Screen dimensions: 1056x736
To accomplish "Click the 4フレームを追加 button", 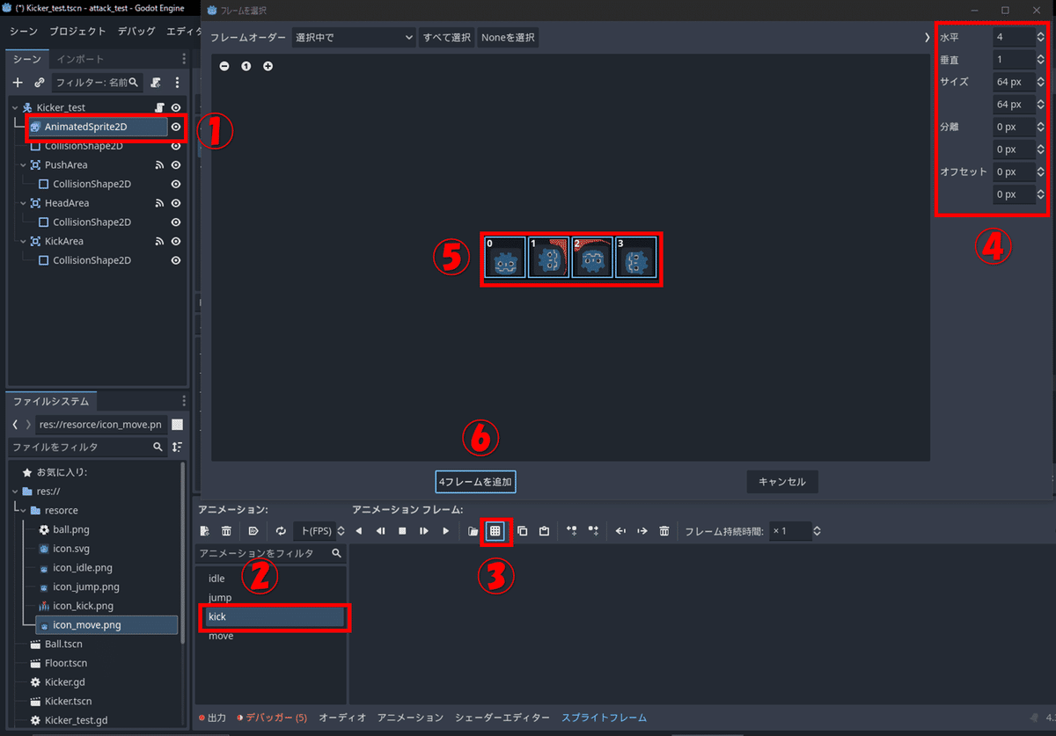I will point(475,481).
